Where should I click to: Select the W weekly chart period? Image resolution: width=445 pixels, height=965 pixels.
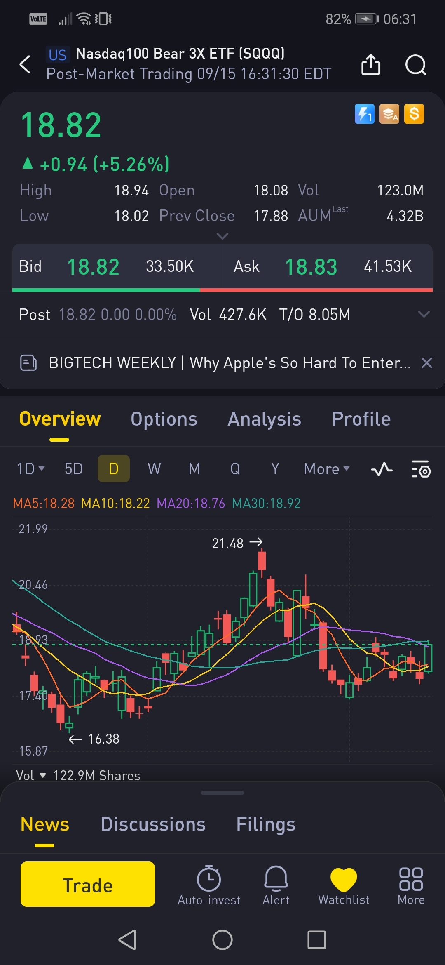(x=154, y=469)
